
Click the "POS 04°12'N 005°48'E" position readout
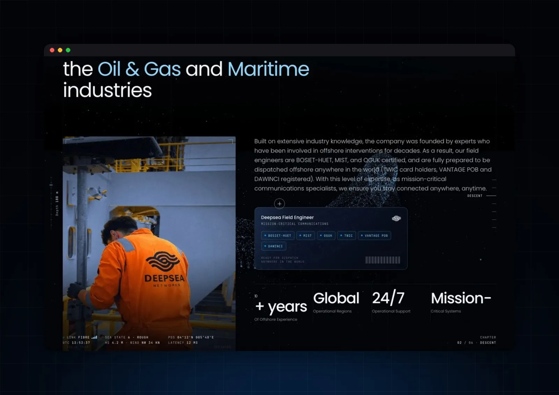tap(191, 337)
